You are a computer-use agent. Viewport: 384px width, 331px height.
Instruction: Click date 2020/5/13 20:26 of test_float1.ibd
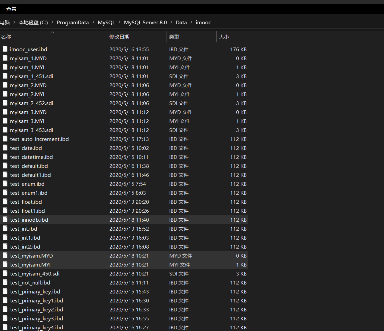click(129, 211)
